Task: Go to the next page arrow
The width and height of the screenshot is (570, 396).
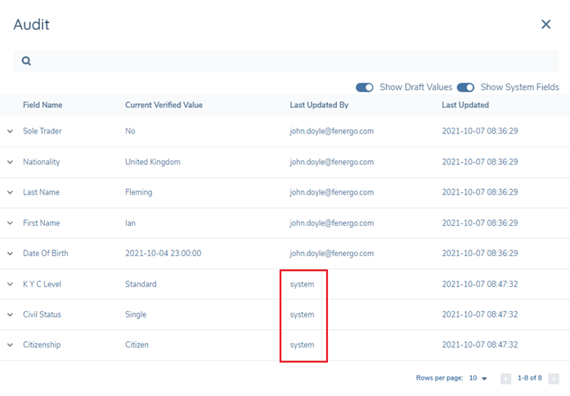Action: coord(554,379)
